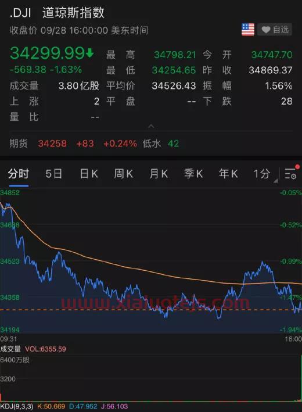Tap the KDJ(9,3,3) indicator label

tap(17, 407)
